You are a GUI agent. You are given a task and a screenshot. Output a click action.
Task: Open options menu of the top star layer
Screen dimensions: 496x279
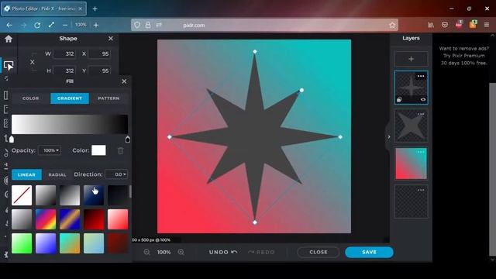pos(421,76)
